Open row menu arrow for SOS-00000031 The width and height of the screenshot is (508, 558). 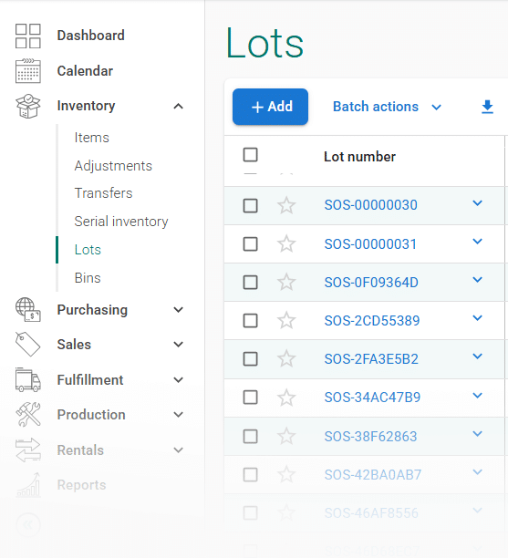[477, 242]
